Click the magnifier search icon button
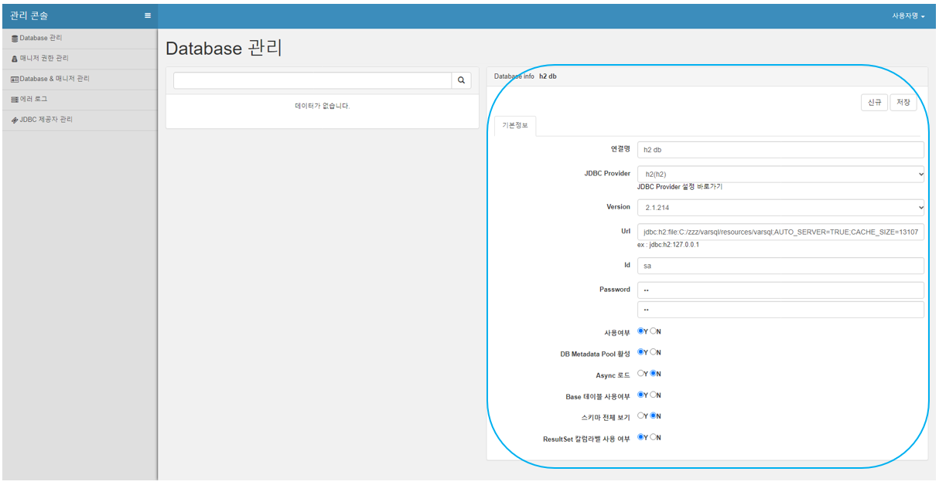This screenshot has height=485, width=939. (461, 80)
